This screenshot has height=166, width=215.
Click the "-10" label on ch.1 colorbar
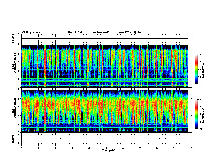click(x=201, y=84)
